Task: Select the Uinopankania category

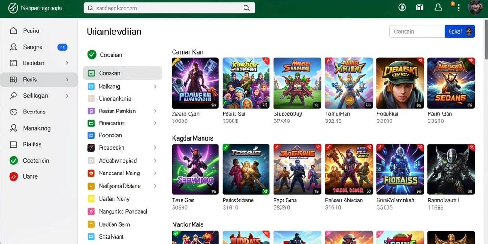Action: click(x=115, y=99)
